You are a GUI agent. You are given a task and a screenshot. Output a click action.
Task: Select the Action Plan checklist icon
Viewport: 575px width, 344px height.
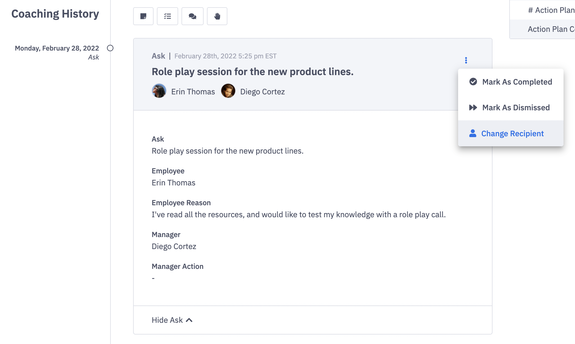coord(168,16)
